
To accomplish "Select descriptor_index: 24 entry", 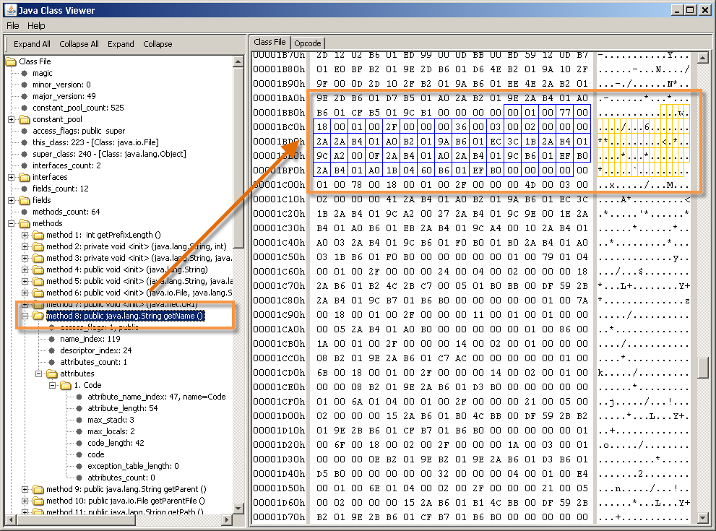I will (96, 350).
